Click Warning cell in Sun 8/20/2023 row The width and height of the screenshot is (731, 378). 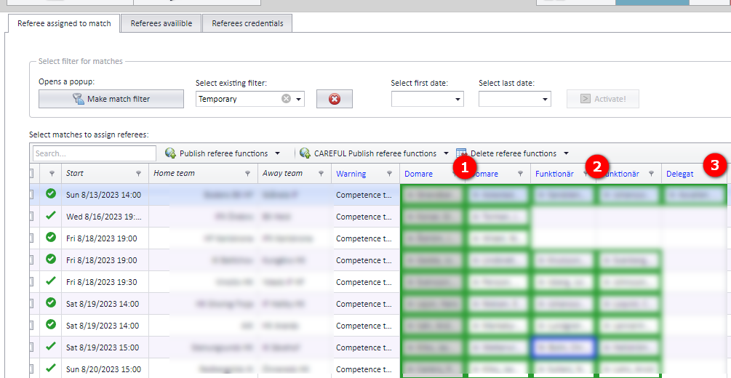coord(365,369)
